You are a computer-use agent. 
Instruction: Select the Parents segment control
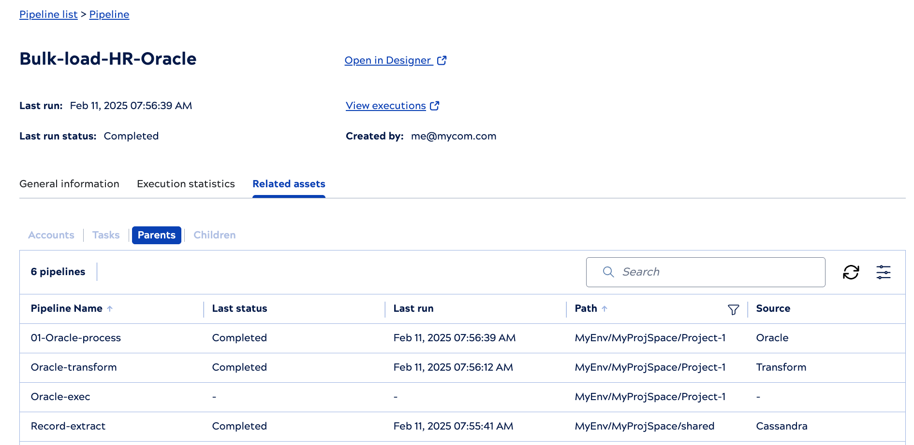click(156, 235)
